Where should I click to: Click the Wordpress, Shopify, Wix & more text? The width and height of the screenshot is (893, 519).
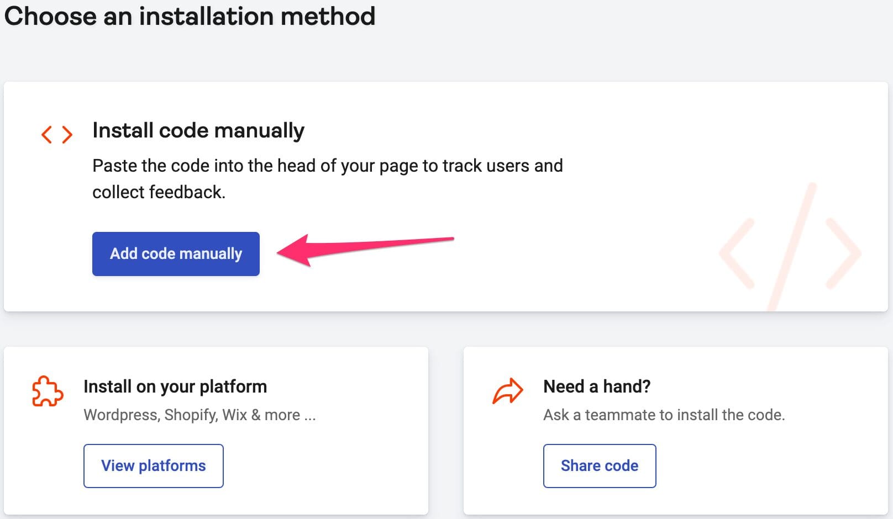click(x=199, y=415)
